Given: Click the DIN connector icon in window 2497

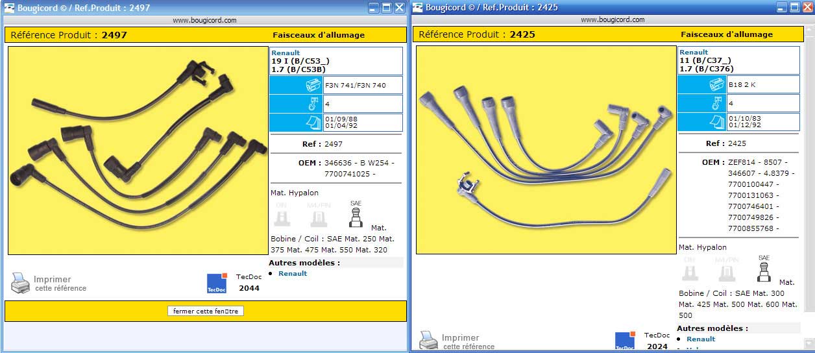Looking at the screenshot, I should (282, 214).
